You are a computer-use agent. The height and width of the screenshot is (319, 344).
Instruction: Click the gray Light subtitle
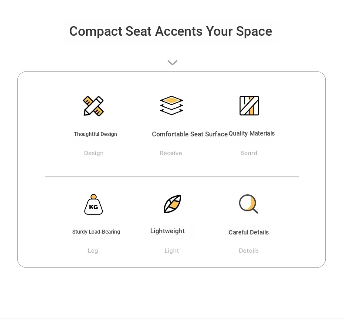[172, 251]
